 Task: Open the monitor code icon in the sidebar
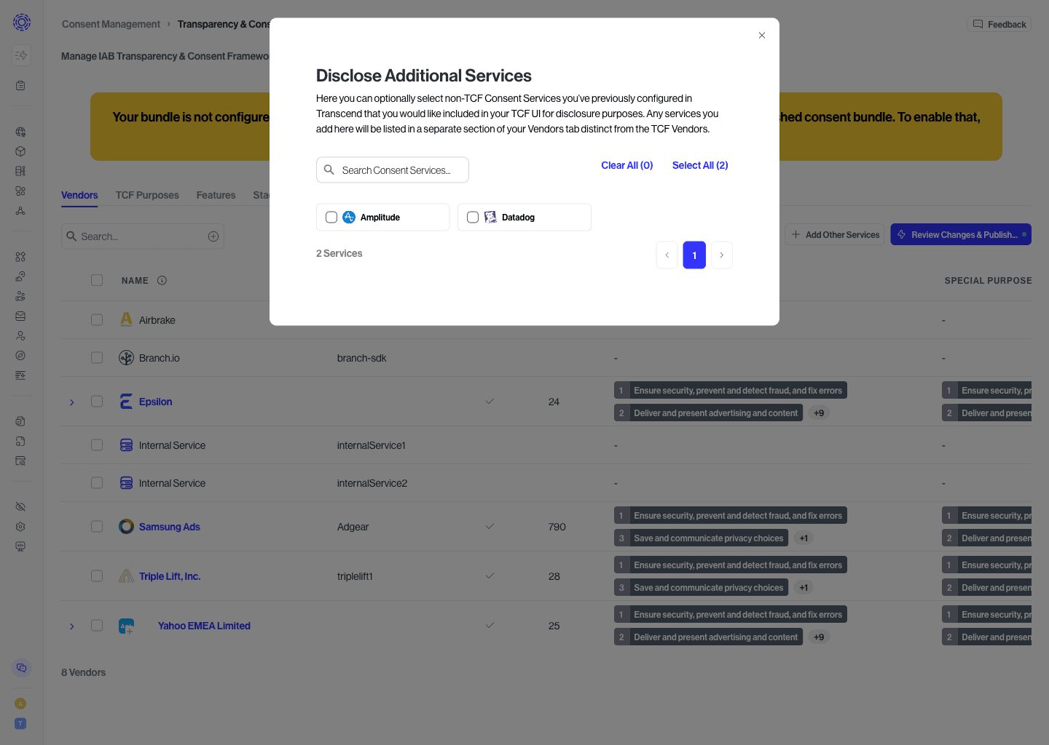pos(20,546)
